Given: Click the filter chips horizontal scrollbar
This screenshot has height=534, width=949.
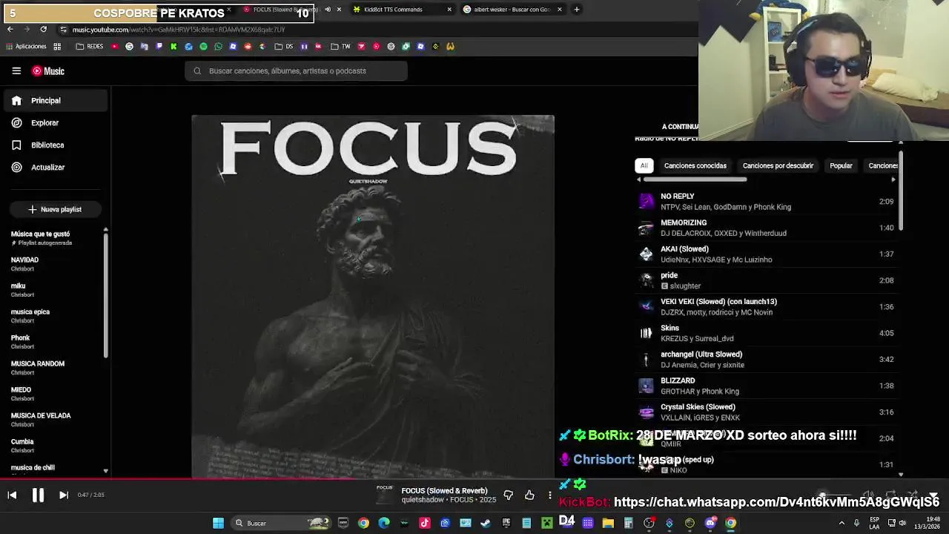Looking at the screenshot, I should tap(695, 179).
